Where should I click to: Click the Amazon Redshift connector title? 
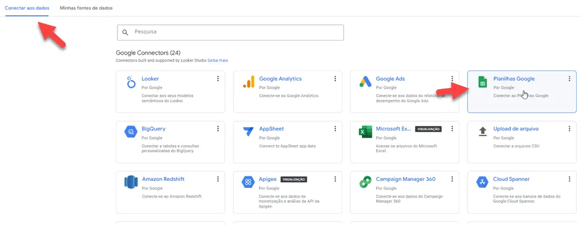(x=163, y=179)
